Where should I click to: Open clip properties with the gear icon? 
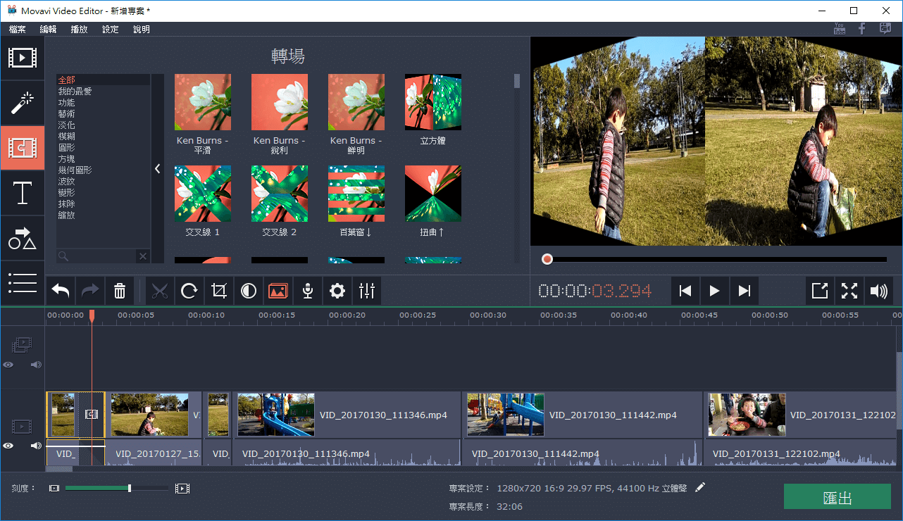[337, 291]
